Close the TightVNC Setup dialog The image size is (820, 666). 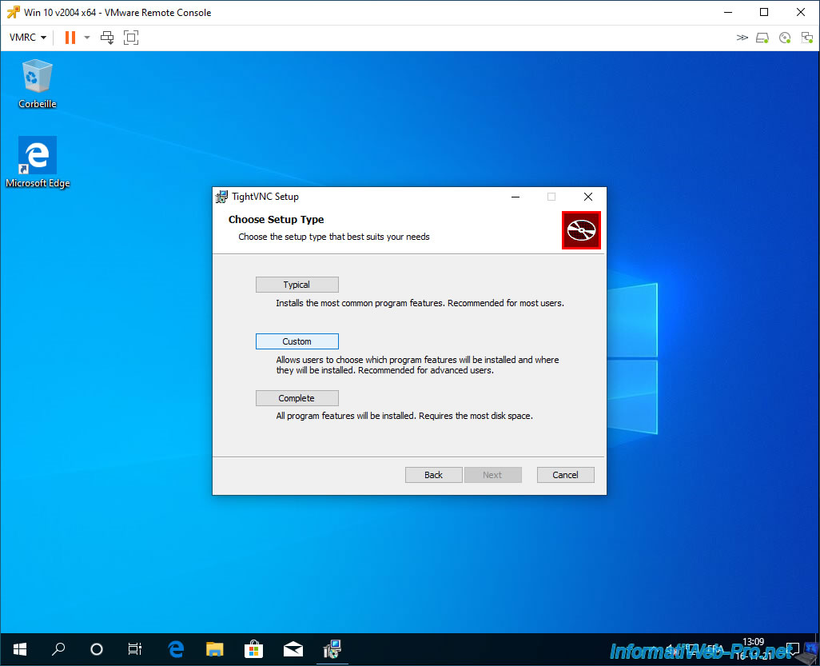click(587, 197)
